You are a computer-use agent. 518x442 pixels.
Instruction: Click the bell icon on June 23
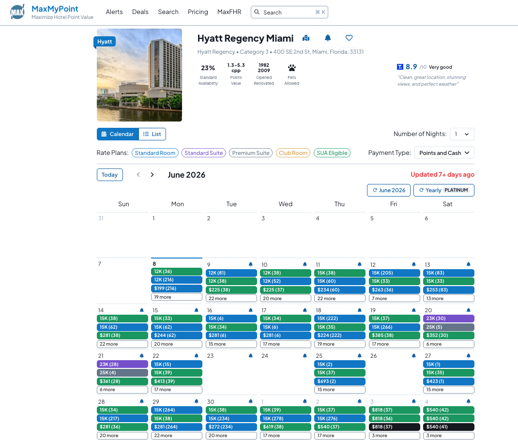250,356
